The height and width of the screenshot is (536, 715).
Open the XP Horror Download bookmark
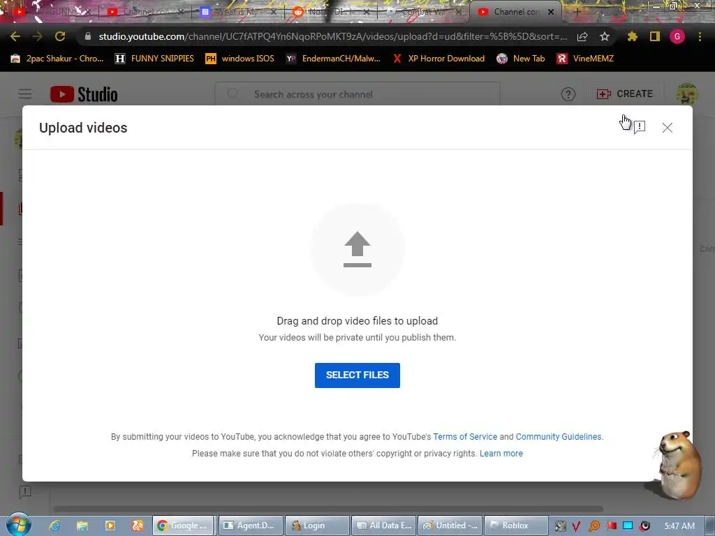coord(438,59)
